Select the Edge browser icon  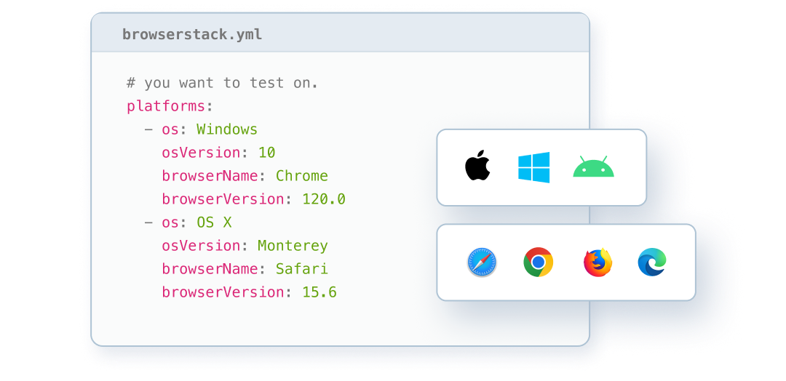652,262
